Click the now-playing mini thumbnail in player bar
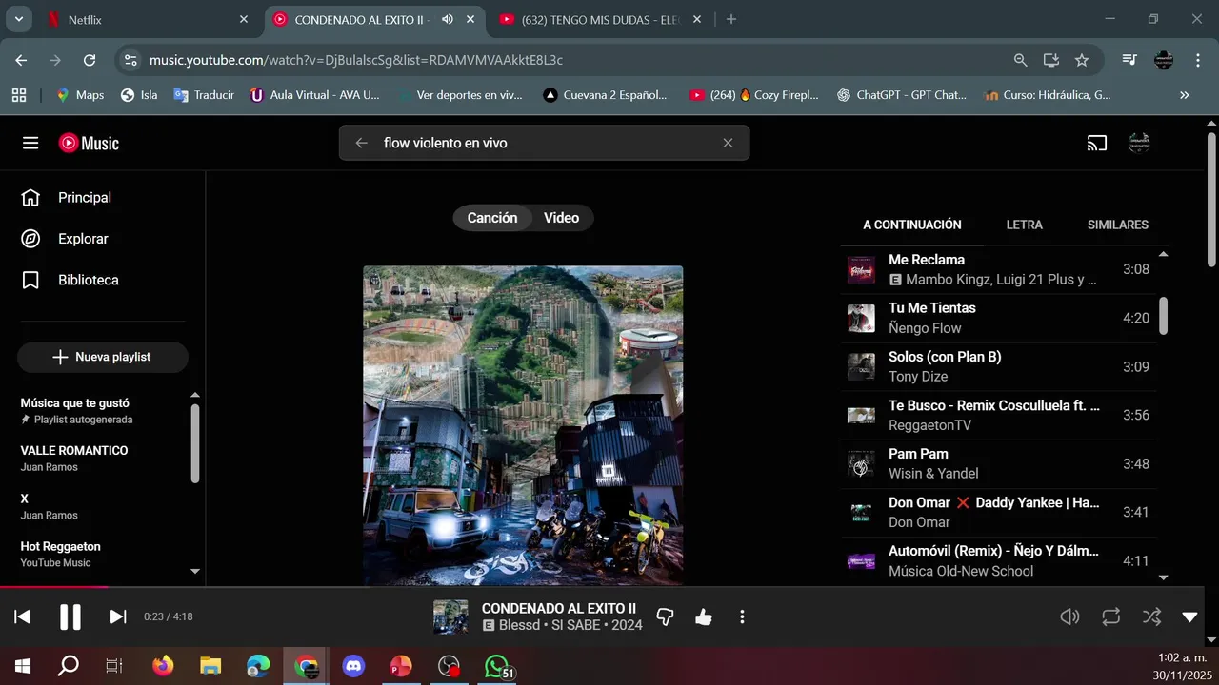 pyautogui.click(x=450, y=616)
